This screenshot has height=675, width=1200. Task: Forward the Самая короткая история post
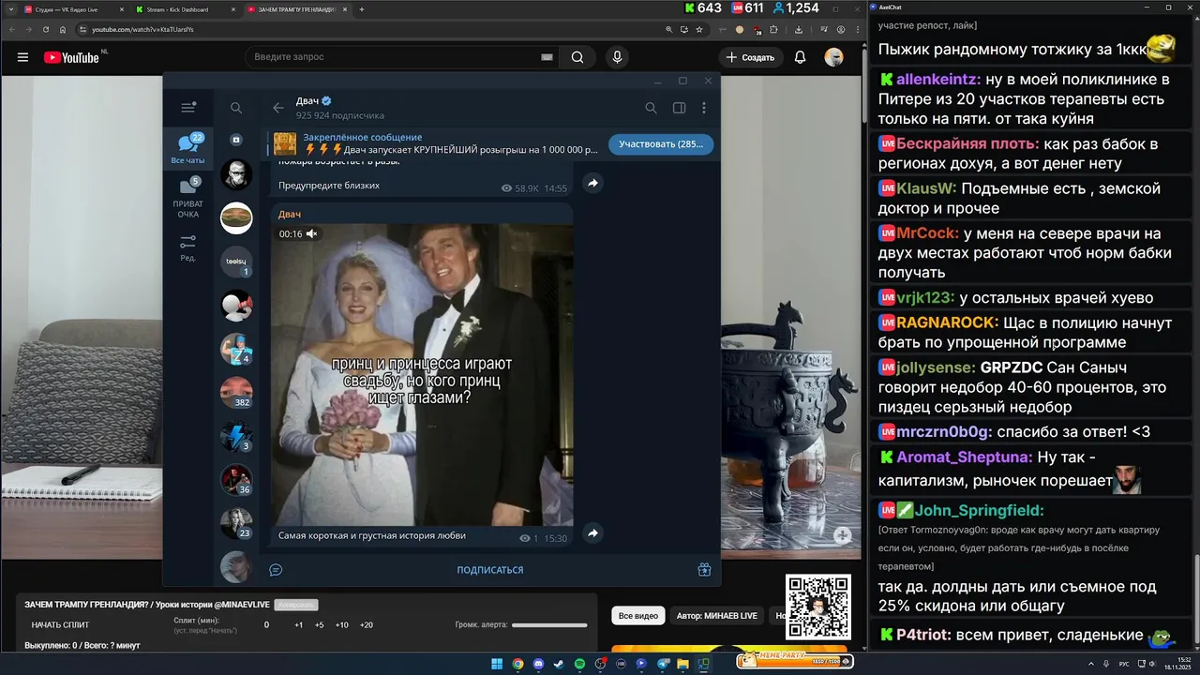(x=592, y=533)
